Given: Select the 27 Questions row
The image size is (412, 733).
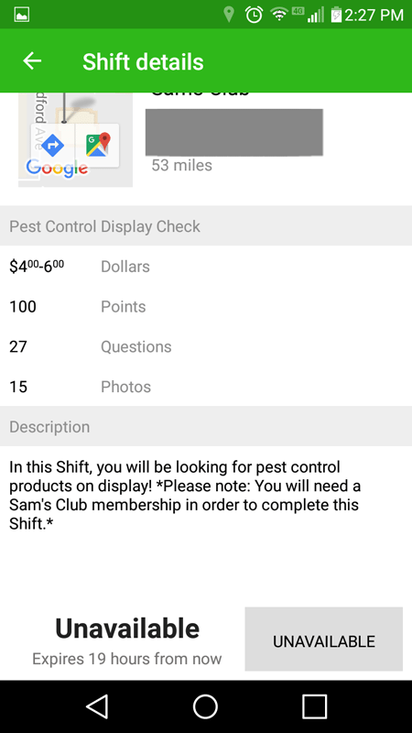Looking at the screenshot, I should point(206,346).
